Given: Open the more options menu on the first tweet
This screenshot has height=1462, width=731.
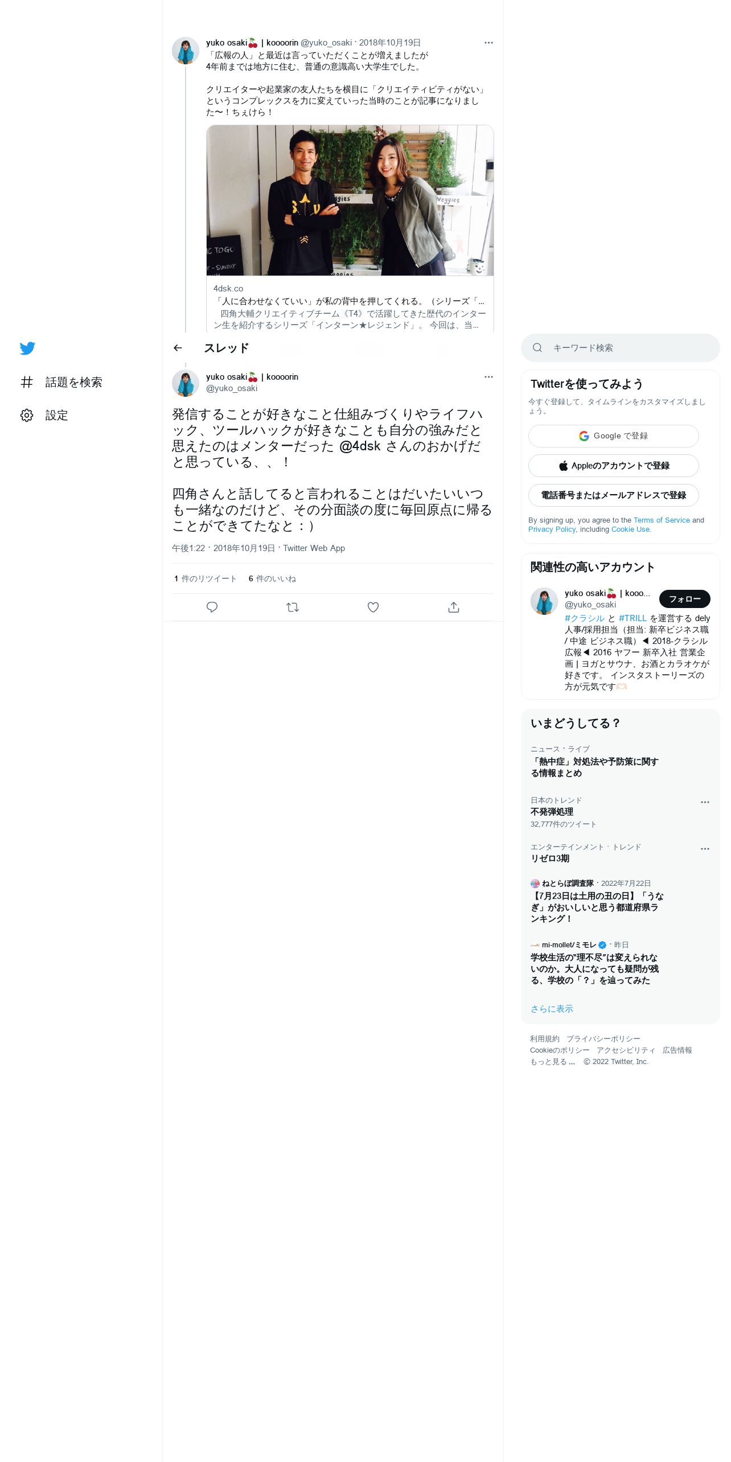Looking at the screenshot, I should click(x=488, y=43).
